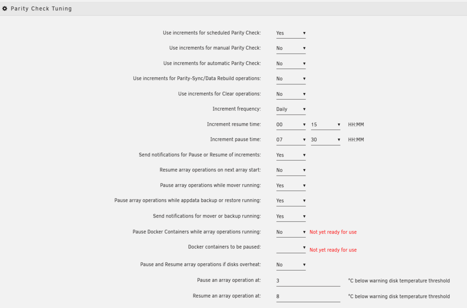The height and width of the screenshot is (308, 467).
Task: Open the scheduled Parity Check increments dropdown
Action: pos(290,33)
